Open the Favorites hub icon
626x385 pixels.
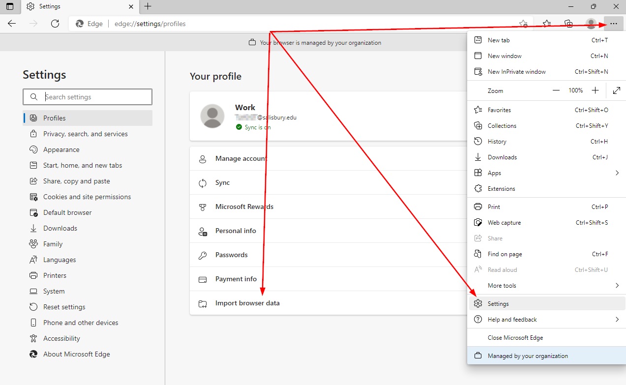[x=546, y=23]
